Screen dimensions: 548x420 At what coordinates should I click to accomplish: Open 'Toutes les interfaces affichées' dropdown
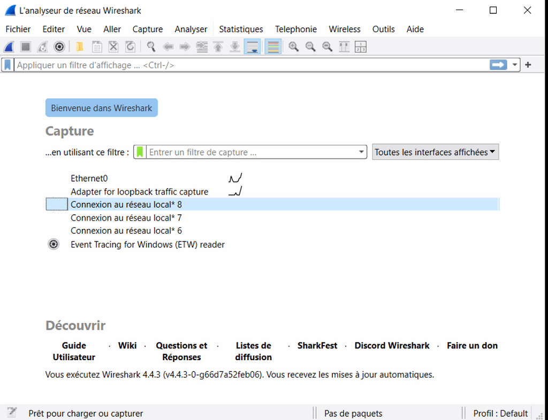click(436, 152)
